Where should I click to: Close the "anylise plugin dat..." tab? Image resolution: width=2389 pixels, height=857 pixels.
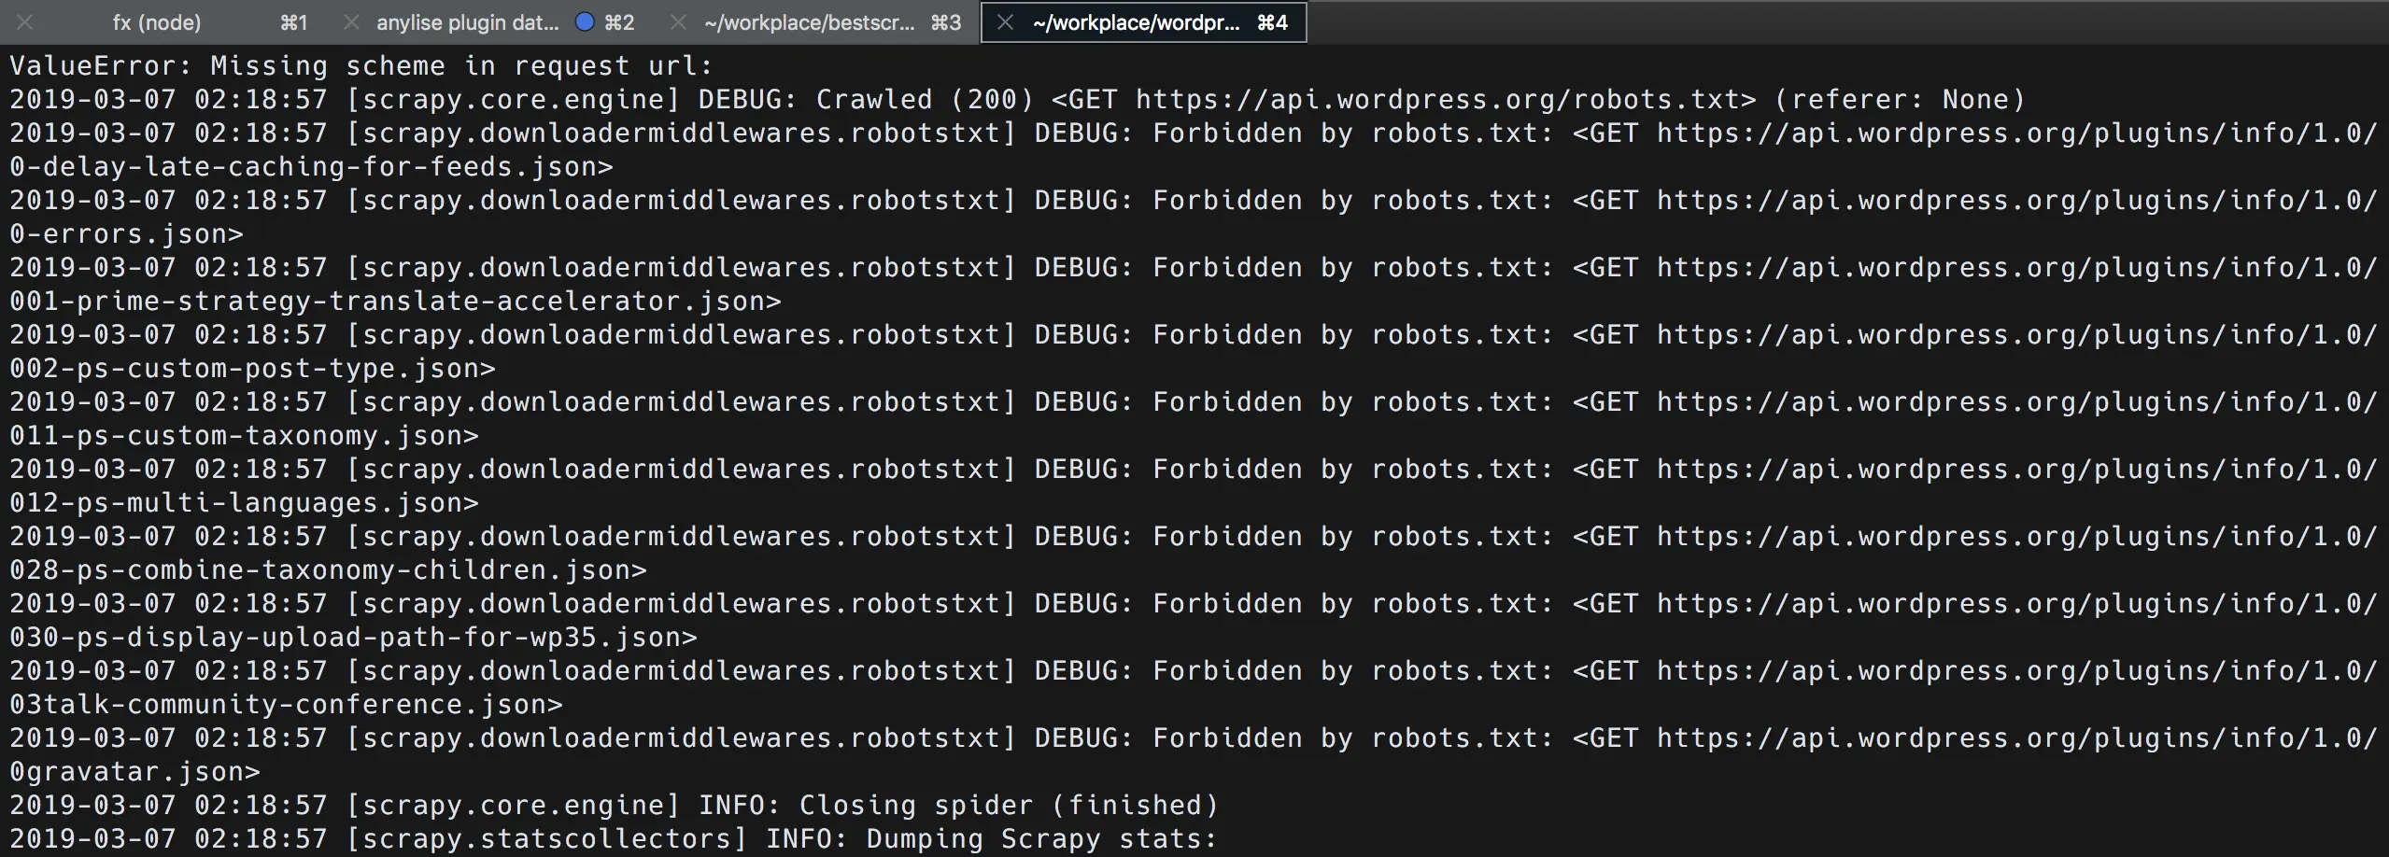pyautogui.click(x=351, y=22)
